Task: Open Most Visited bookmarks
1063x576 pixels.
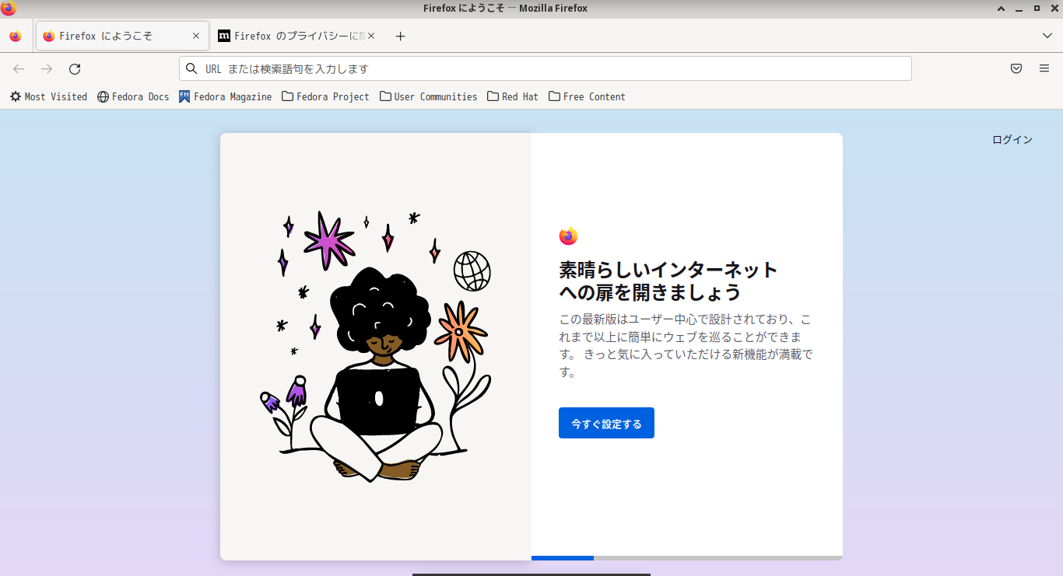Action: coord(48,96)
